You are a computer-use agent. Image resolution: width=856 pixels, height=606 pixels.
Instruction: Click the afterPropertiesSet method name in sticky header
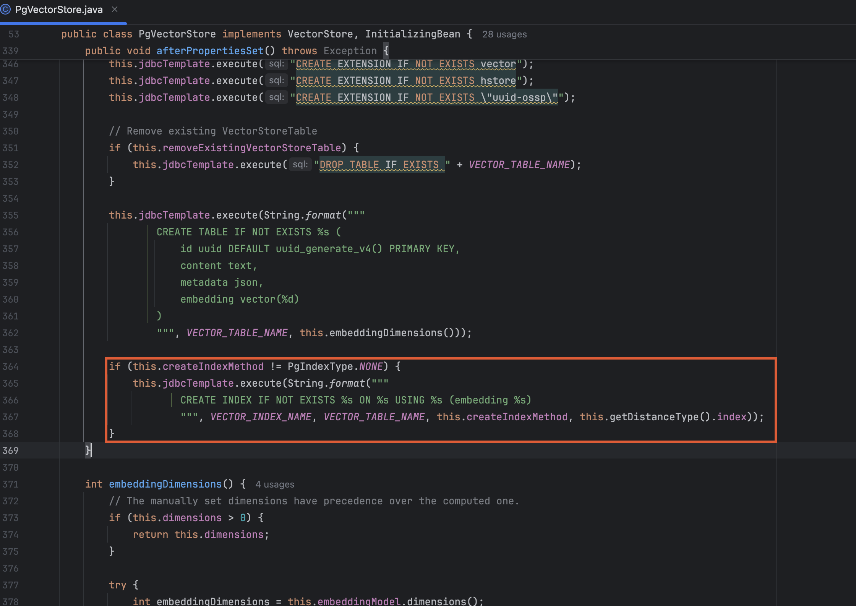point(210,51)
